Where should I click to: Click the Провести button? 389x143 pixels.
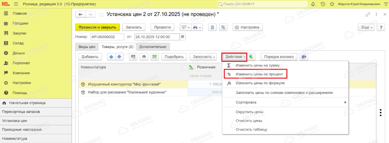coord(162,27)
